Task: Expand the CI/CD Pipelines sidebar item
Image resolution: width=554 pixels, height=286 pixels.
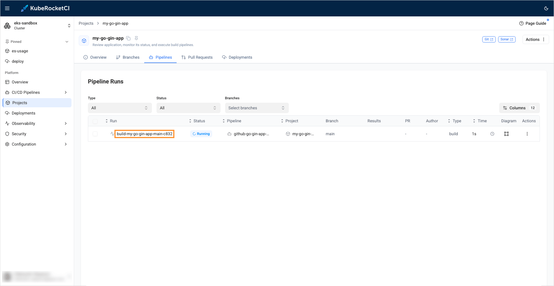Action: coord(66,92)
